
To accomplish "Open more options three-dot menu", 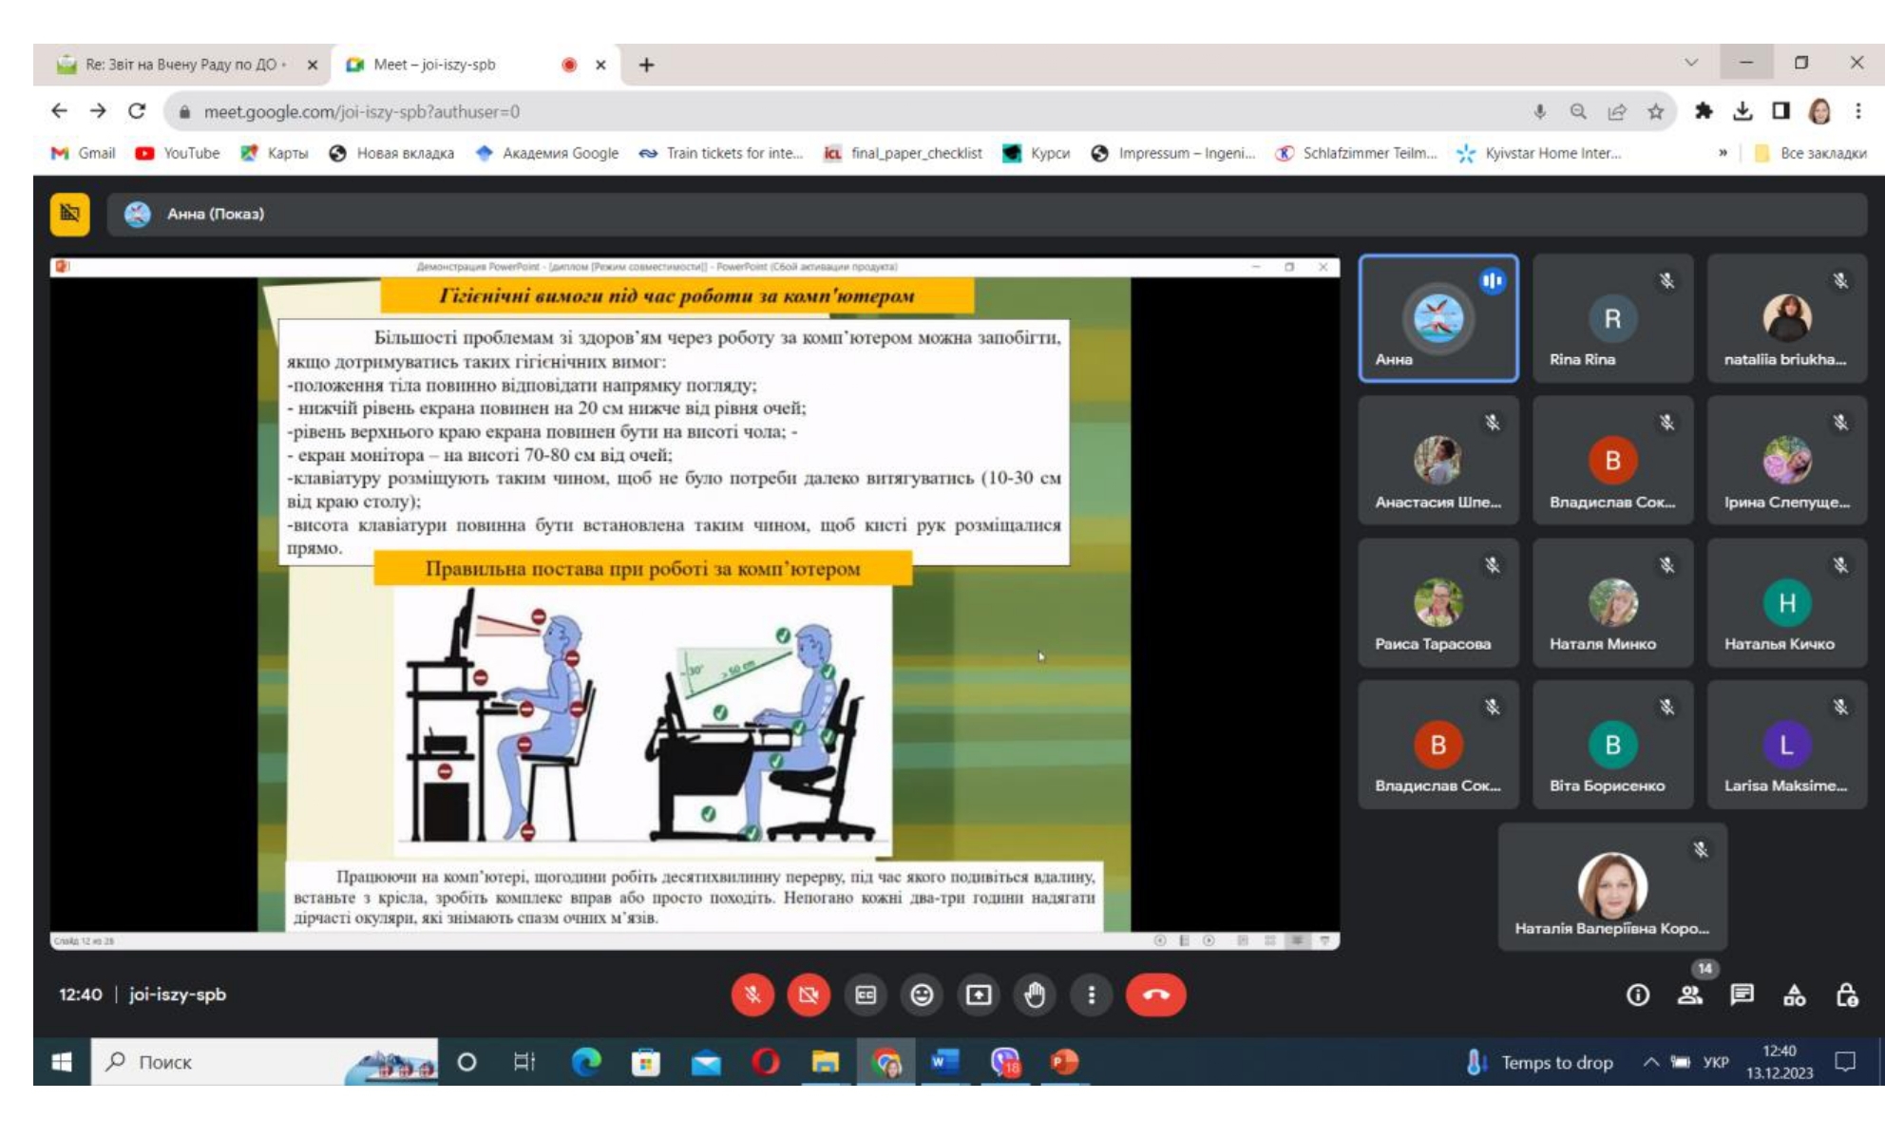I will (1091, 995).
